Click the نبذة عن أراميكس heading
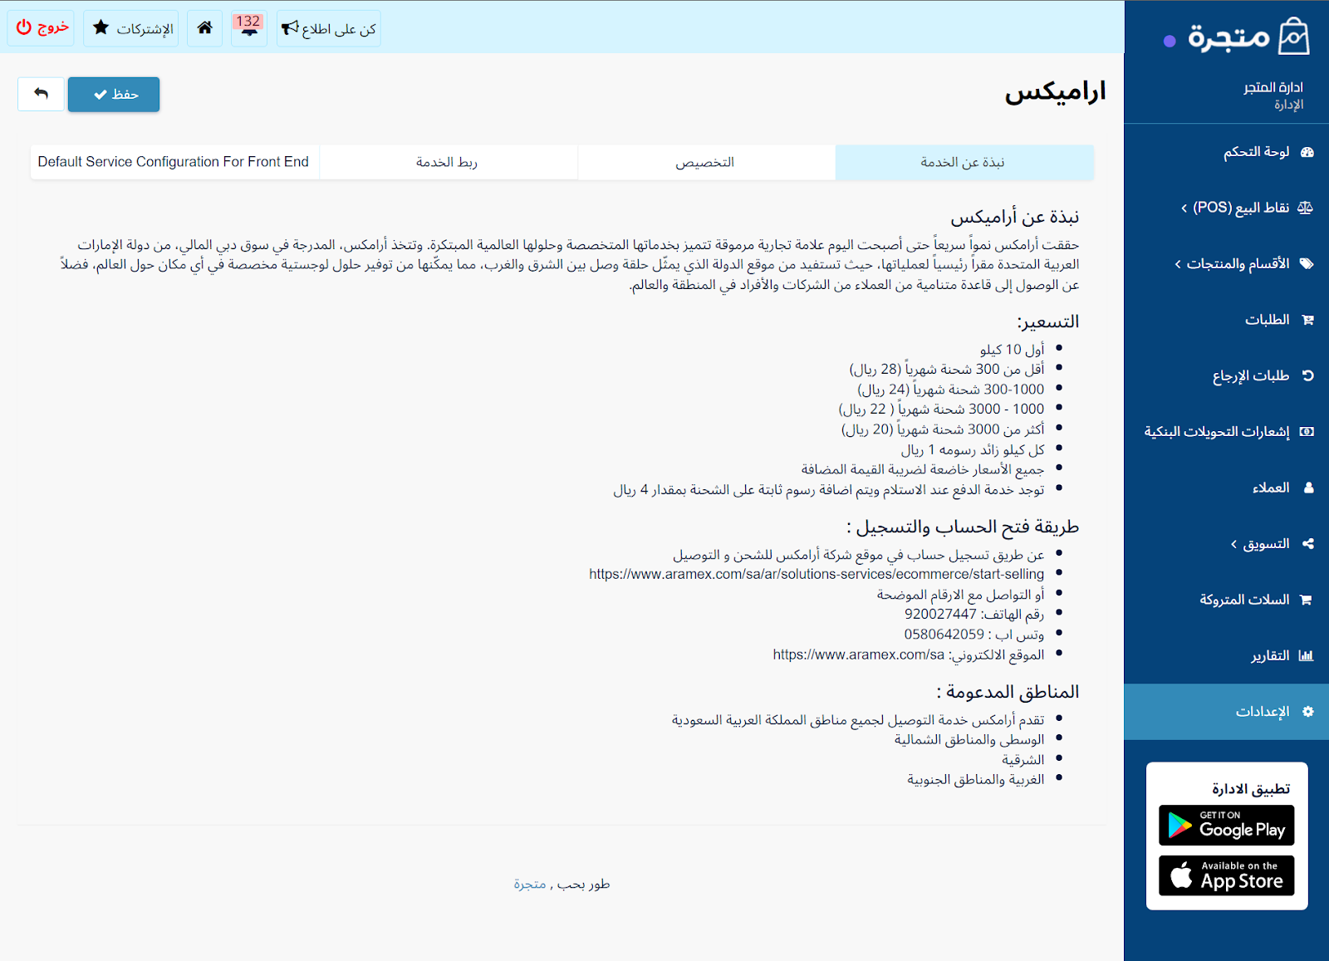 [1015, 218]
